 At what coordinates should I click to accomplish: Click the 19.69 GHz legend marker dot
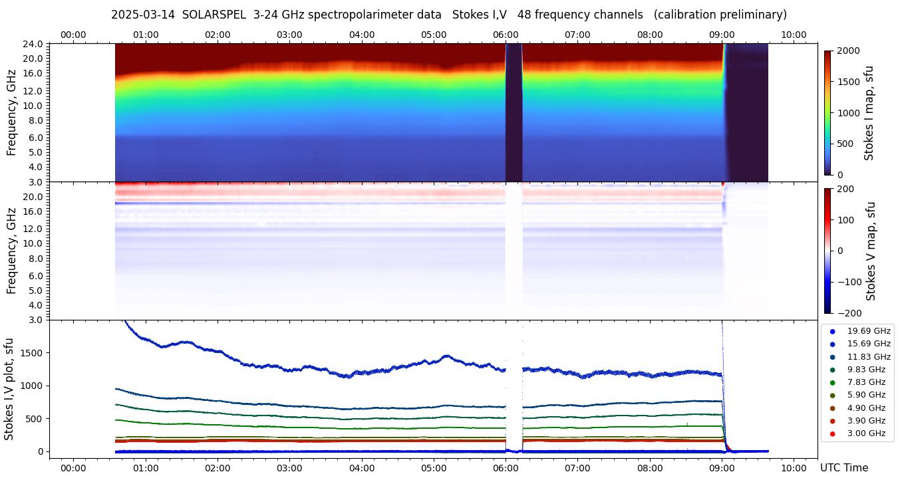click(x=832, y=331)
